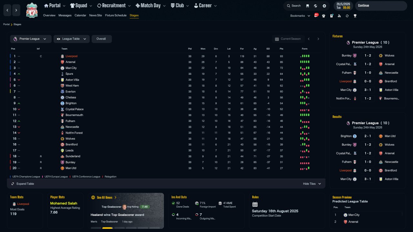Open the Portal menu
The height and width of the screenshot is (232, 413).
pos(55,5)
